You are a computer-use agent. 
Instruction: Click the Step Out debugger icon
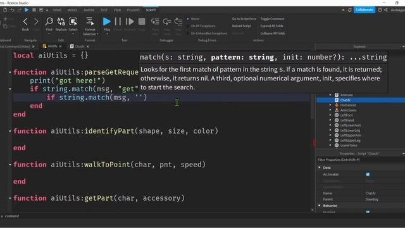point(178,22)
